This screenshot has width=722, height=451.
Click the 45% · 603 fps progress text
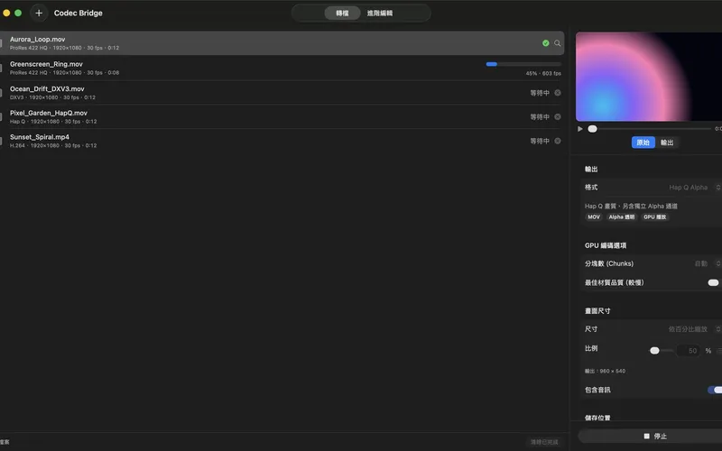[x=543, y=73]
